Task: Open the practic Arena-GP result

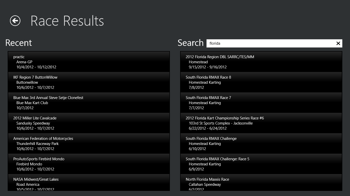Action: [x=89, y=62]
